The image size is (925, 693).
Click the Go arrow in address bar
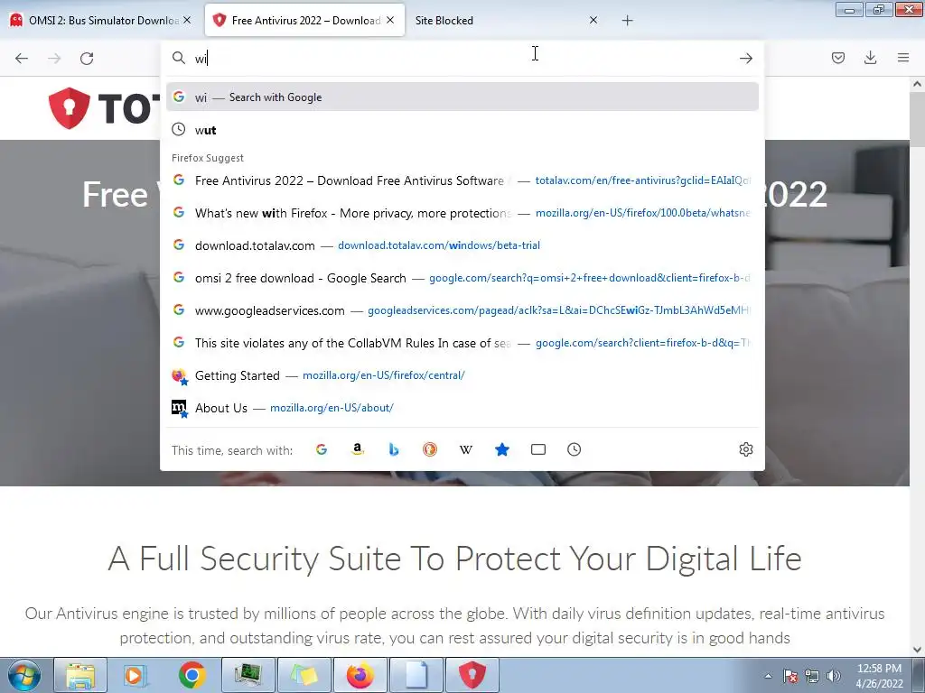point(745,58)
